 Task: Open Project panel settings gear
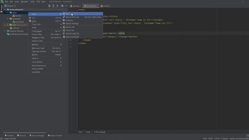tap(62, 6)
